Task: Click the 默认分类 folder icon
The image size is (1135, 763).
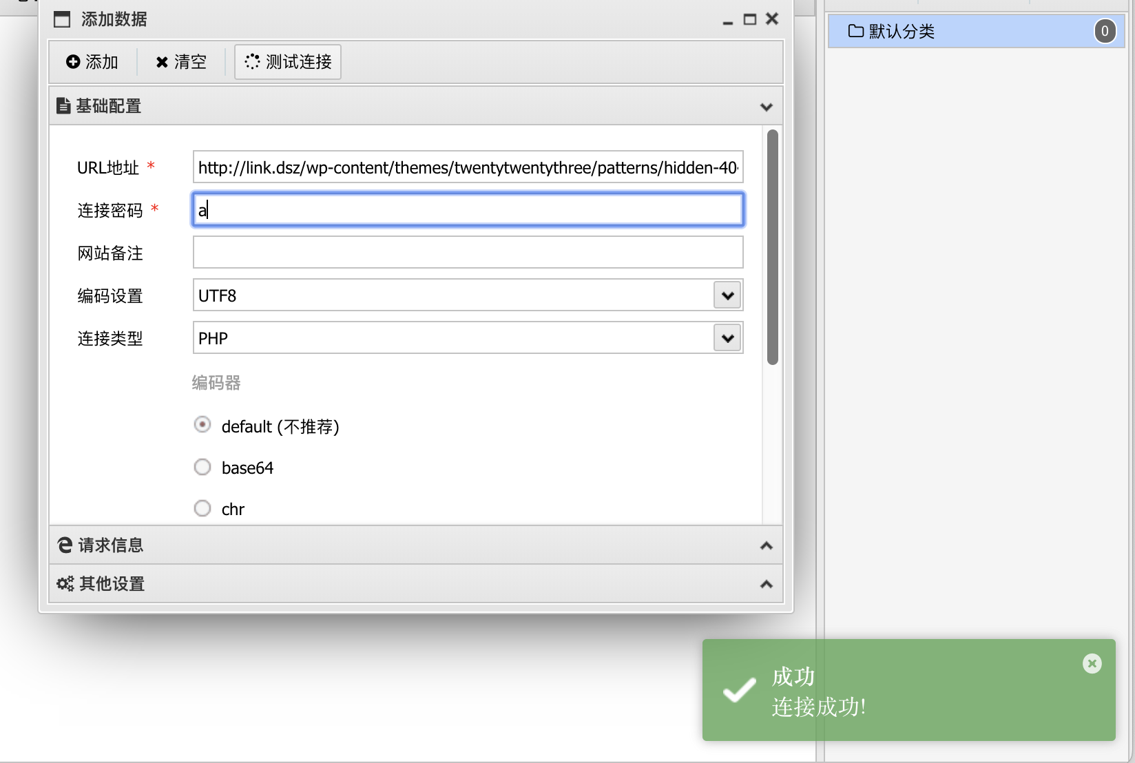Action: coord(855,31)
